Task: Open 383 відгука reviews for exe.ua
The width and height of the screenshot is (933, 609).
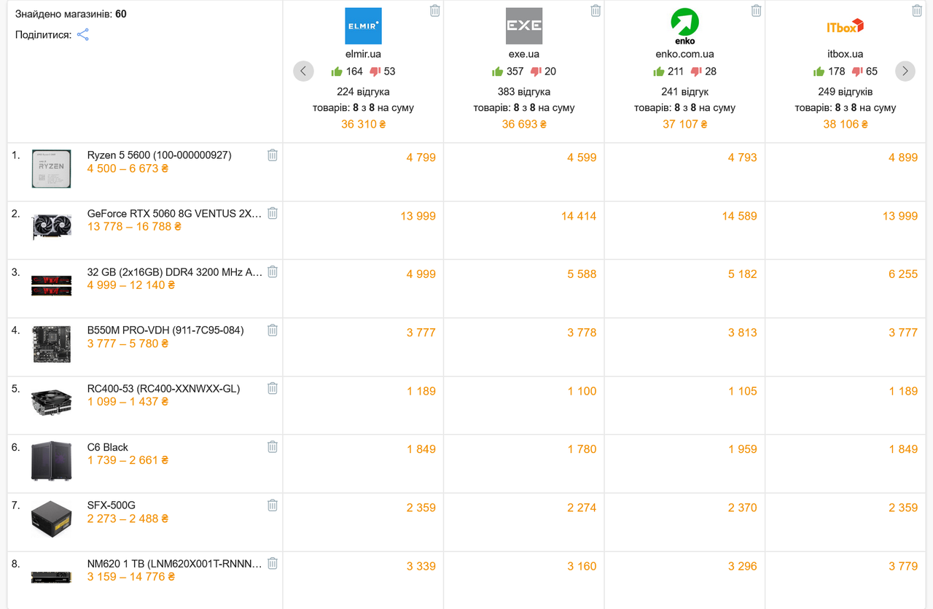Action: (524, 92)
